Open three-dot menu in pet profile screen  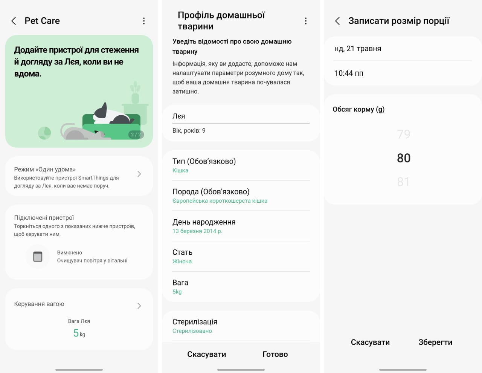(306, 21)
